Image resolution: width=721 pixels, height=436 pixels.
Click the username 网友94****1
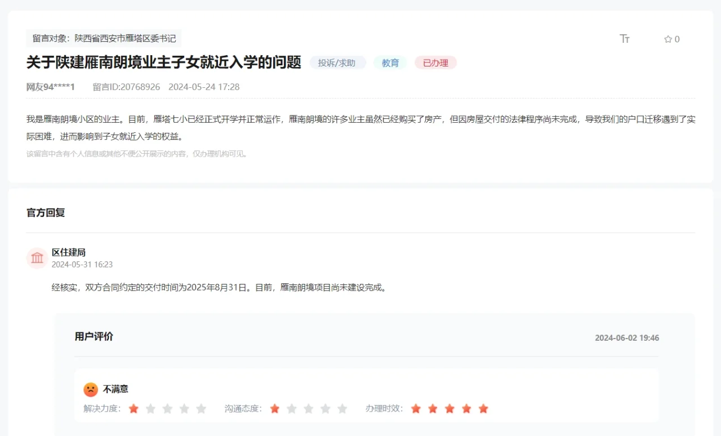tap(51, 87)
